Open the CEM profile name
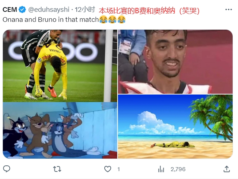Image resolution: width=238 pixels, height=179 pixels. click(10, 10)
